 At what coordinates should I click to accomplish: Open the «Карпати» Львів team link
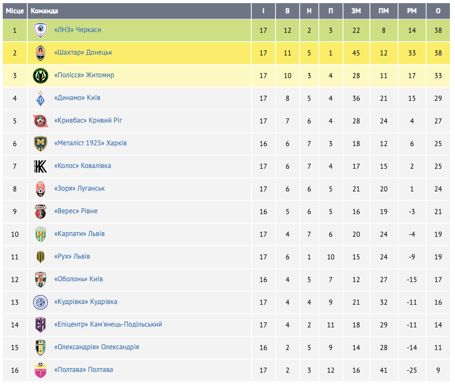click(x=80, y=234)
